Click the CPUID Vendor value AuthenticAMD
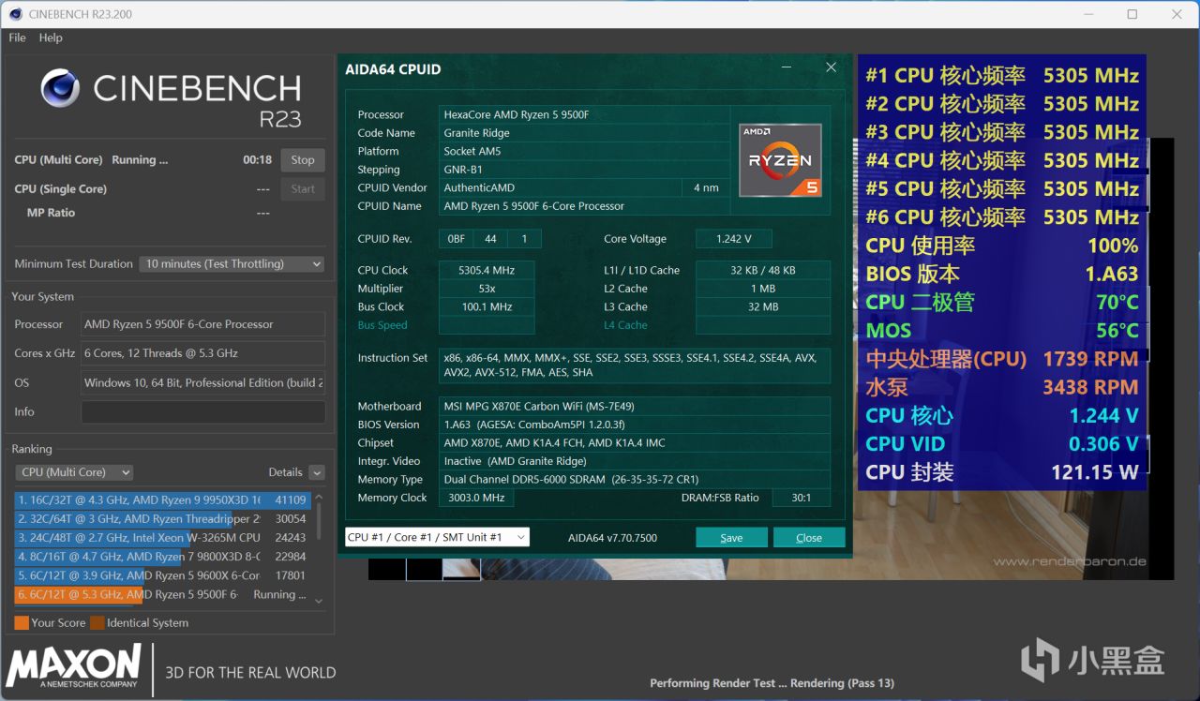This screenshot has height=701, width=1200. (x=560, y=187)
